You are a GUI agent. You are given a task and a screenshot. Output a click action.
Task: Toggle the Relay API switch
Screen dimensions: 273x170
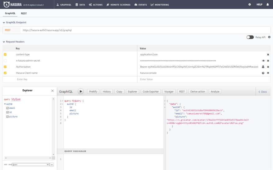coord(250,37)
